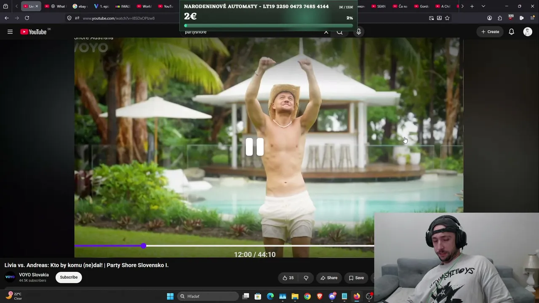Save the video to a playlist
The image size is (539, 303).
pyautogui.click(x=356, y=278)
